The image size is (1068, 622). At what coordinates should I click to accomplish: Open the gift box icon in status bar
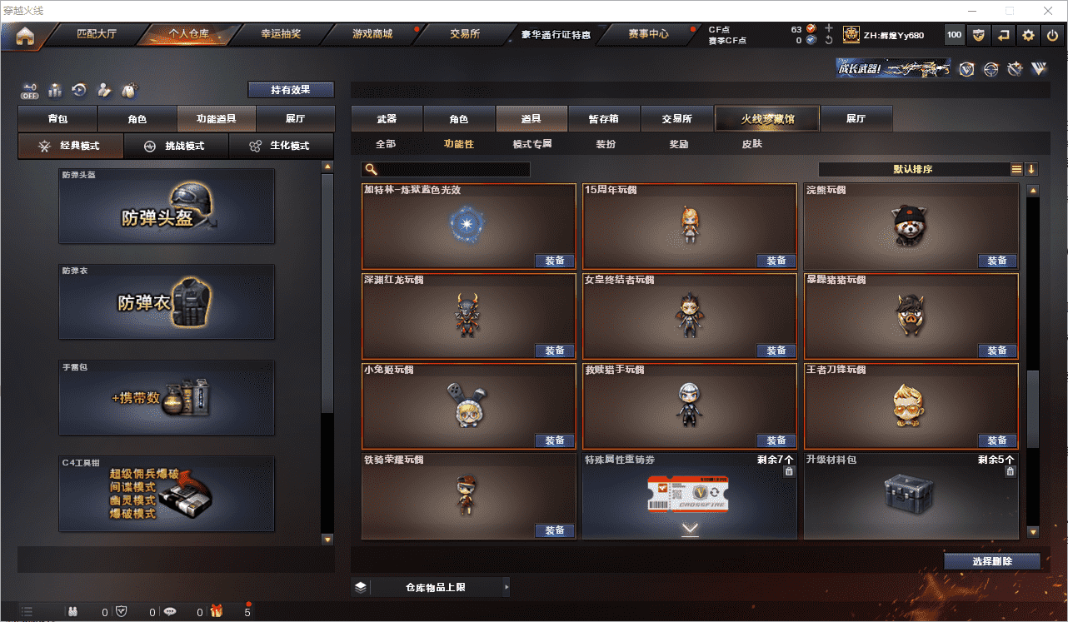coord(217,612)
